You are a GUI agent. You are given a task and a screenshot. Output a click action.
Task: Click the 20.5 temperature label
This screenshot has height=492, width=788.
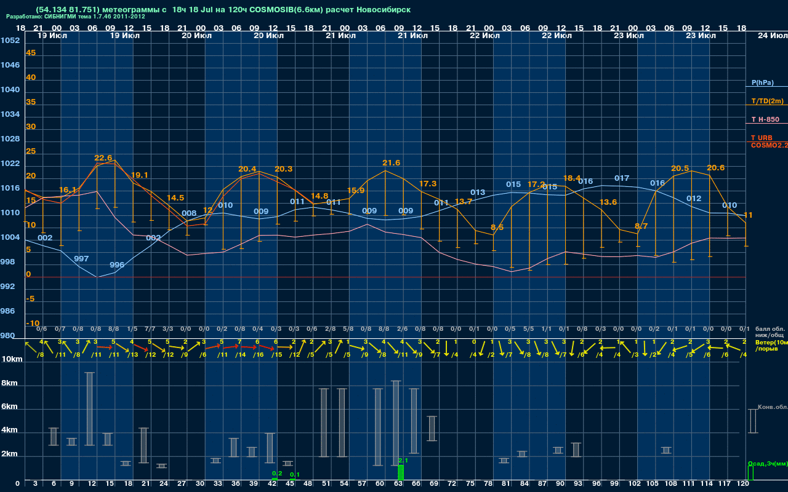click(x=680, y=169)
